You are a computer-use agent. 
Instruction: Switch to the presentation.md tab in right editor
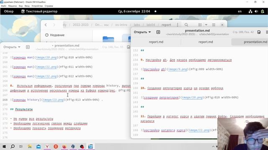[255, 42]
